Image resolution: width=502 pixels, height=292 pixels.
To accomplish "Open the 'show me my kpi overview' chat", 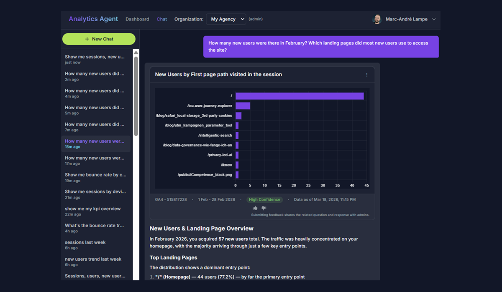I will (97, 211).
